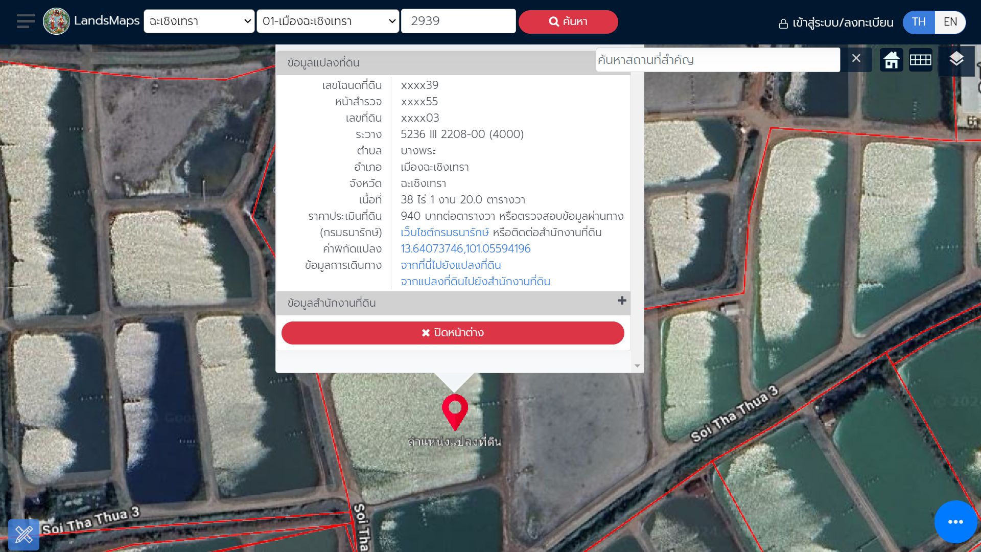Open the parcel coordinates link 13.64073746,101.05594196
This screenshot has height=552, width=981.
[x=465, y=249]
